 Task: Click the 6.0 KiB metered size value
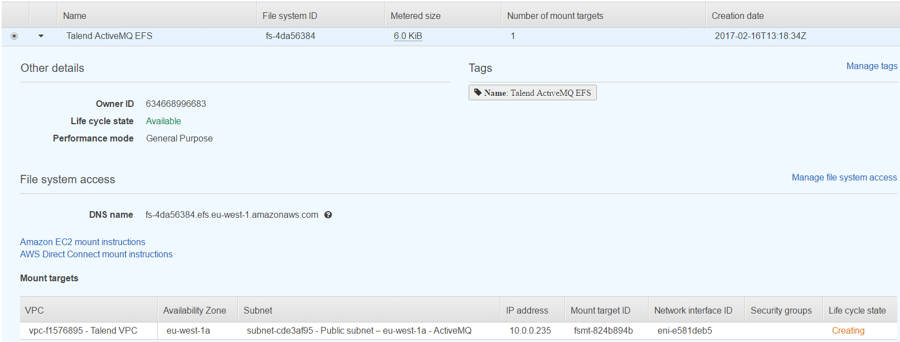coord(408,36)
